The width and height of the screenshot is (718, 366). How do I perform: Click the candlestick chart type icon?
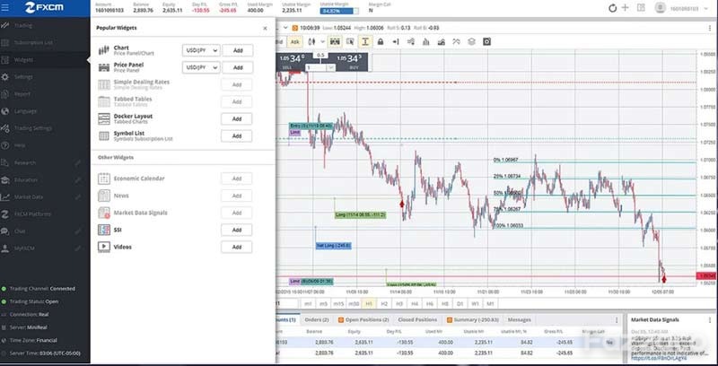pyautogui.click(x=311, y=41)
